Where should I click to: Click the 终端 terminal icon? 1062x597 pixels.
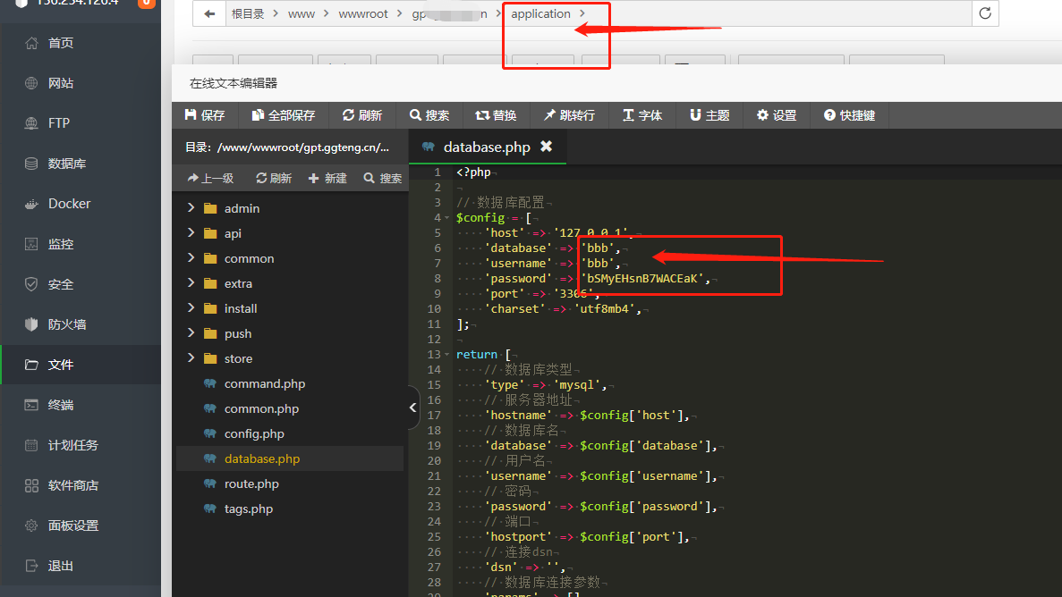tap(31, 405)
